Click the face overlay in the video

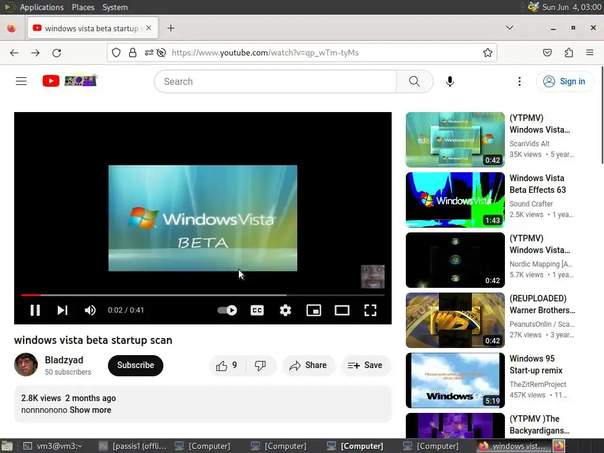373,276
